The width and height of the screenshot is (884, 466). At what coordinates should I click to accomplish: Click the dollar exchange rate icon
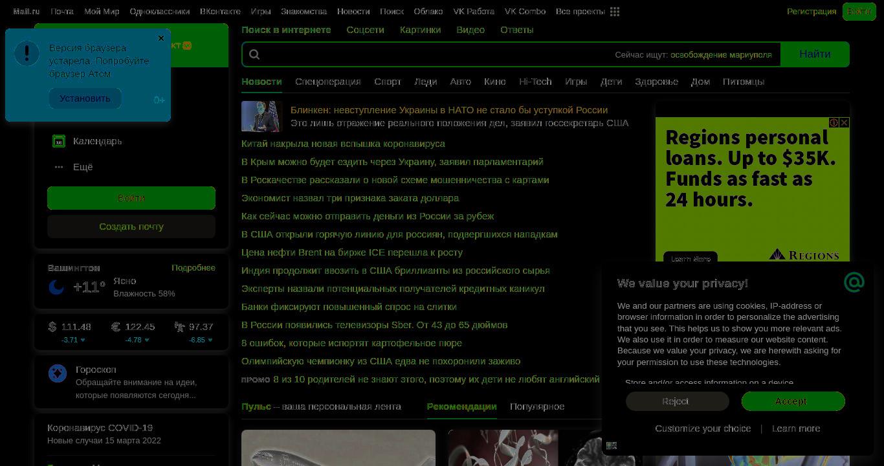click(x=52, y=327)
